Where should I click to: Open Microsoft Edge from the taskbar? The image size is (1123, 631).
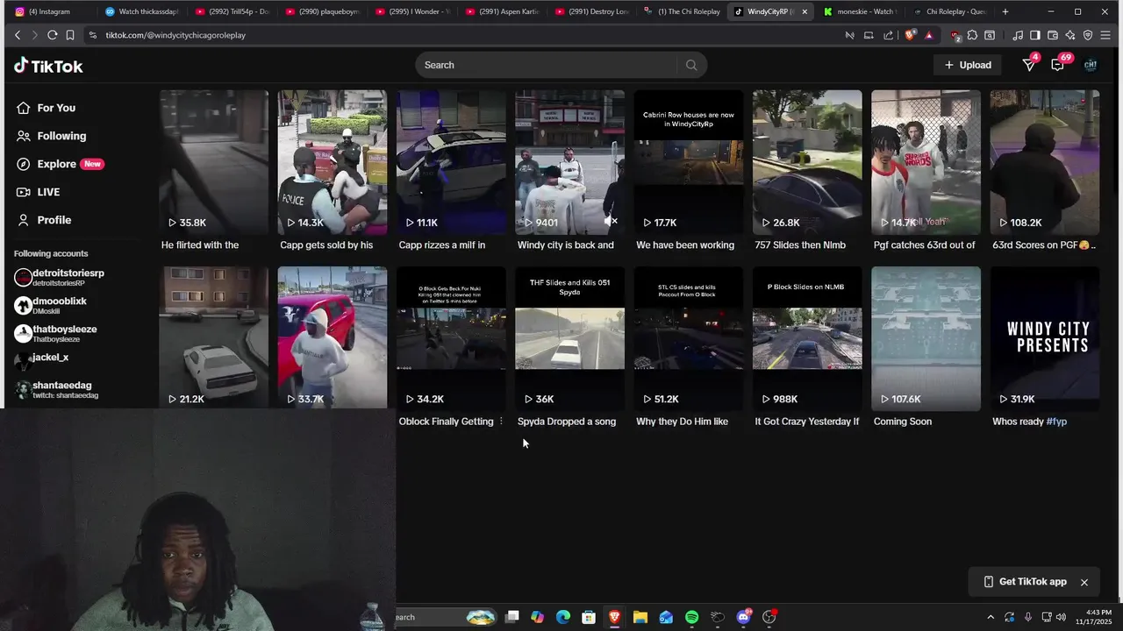pyautogui.click(x=563, y=617)
